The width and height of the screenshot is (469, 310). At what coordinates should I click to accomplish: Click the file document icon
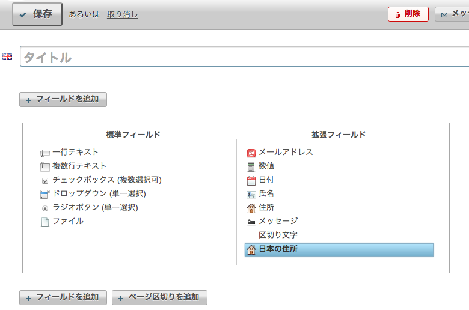click(x=44, y=222)
